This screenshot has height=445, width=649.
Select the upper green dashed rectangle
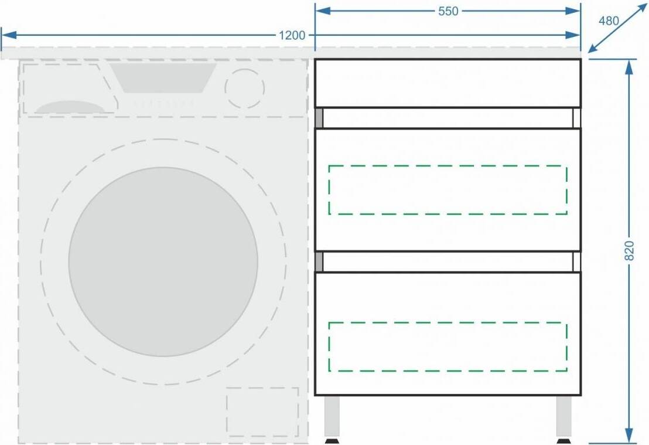pyautogui.click(x=448, y=189)
